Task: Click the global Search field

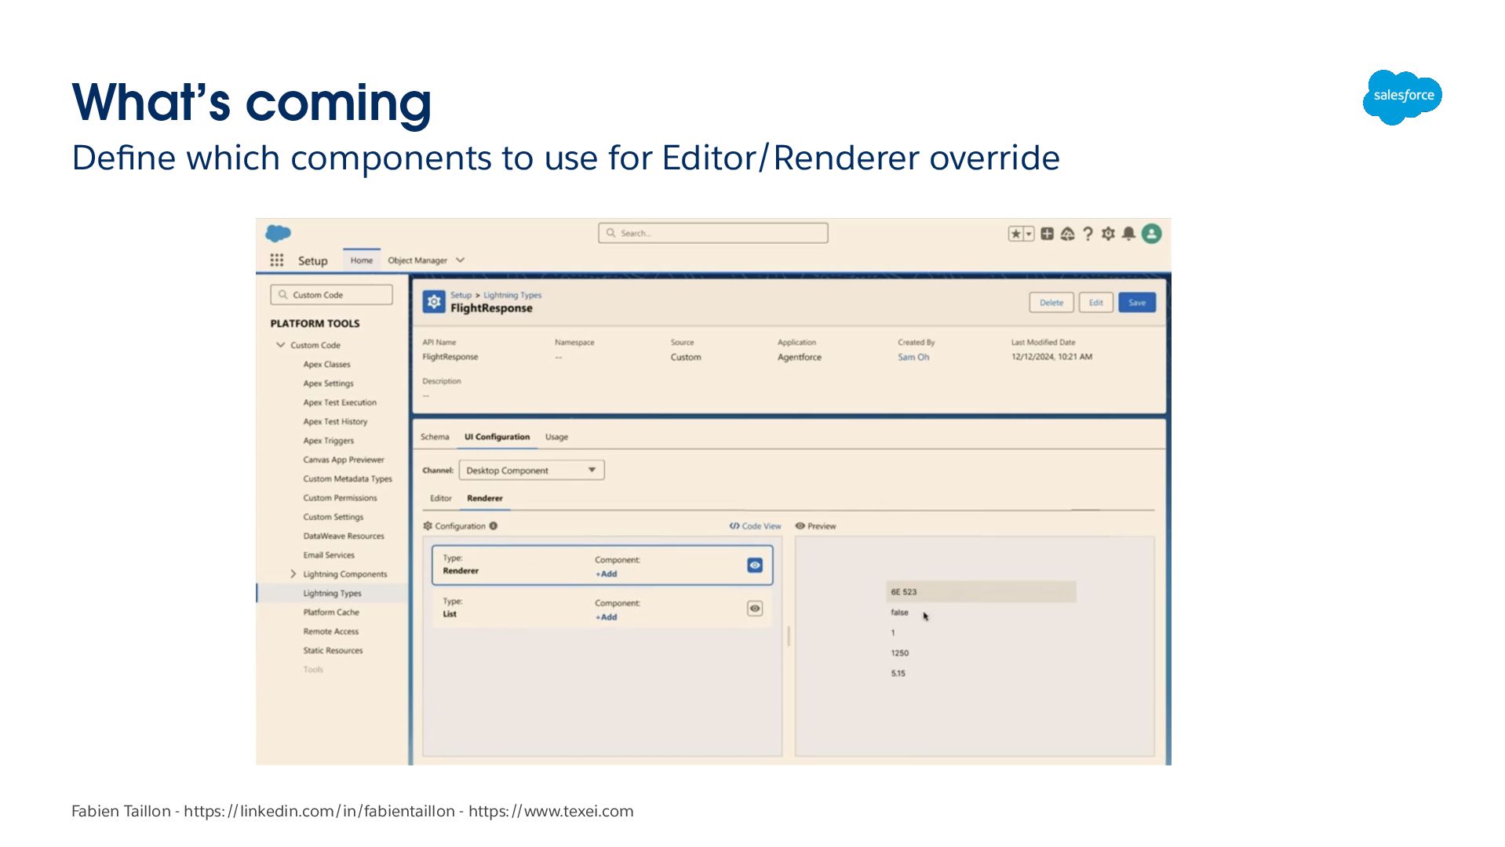Action: pos(713,233)
